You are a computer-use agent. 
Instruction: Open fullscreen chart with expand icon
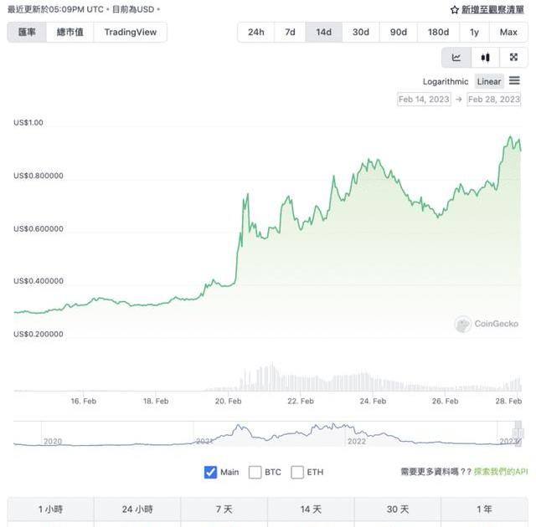513,58
